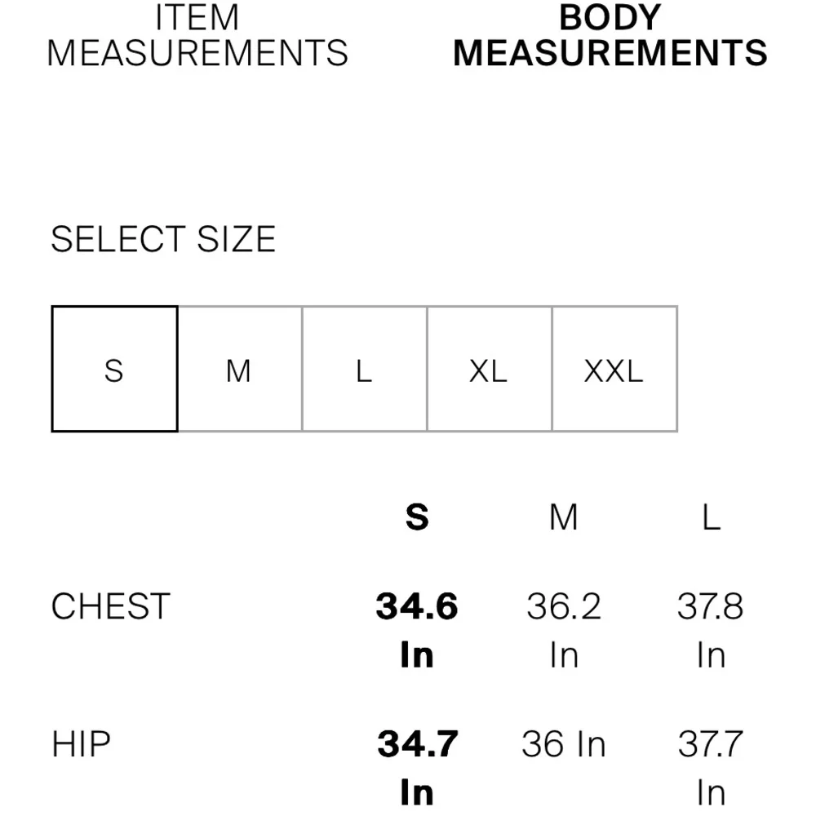
Task: Click the 34.6 In chest value
Action: pyautogui.click(x=417, y=607)
